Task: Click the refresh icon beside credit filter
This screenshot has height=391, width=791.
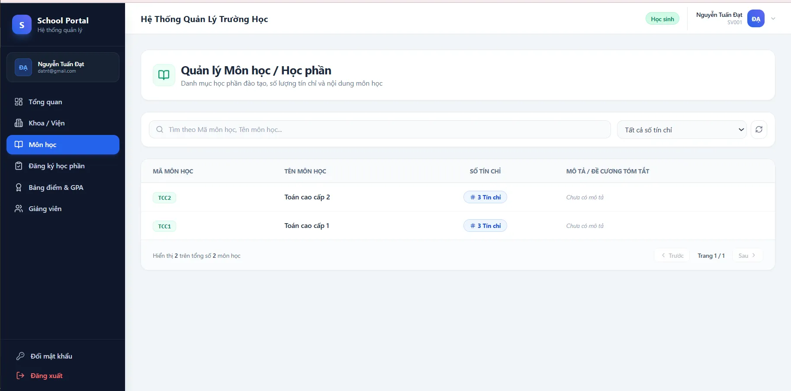Action: tap(759, 130)
